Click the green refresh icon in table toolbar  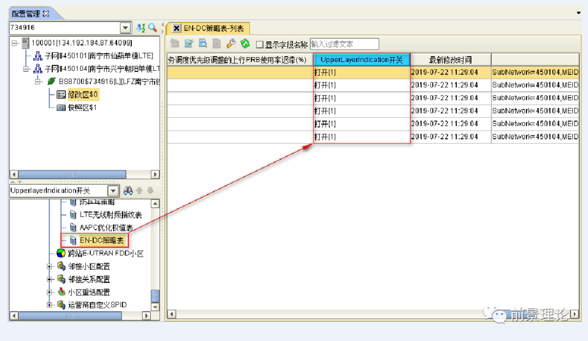(245, 44)
